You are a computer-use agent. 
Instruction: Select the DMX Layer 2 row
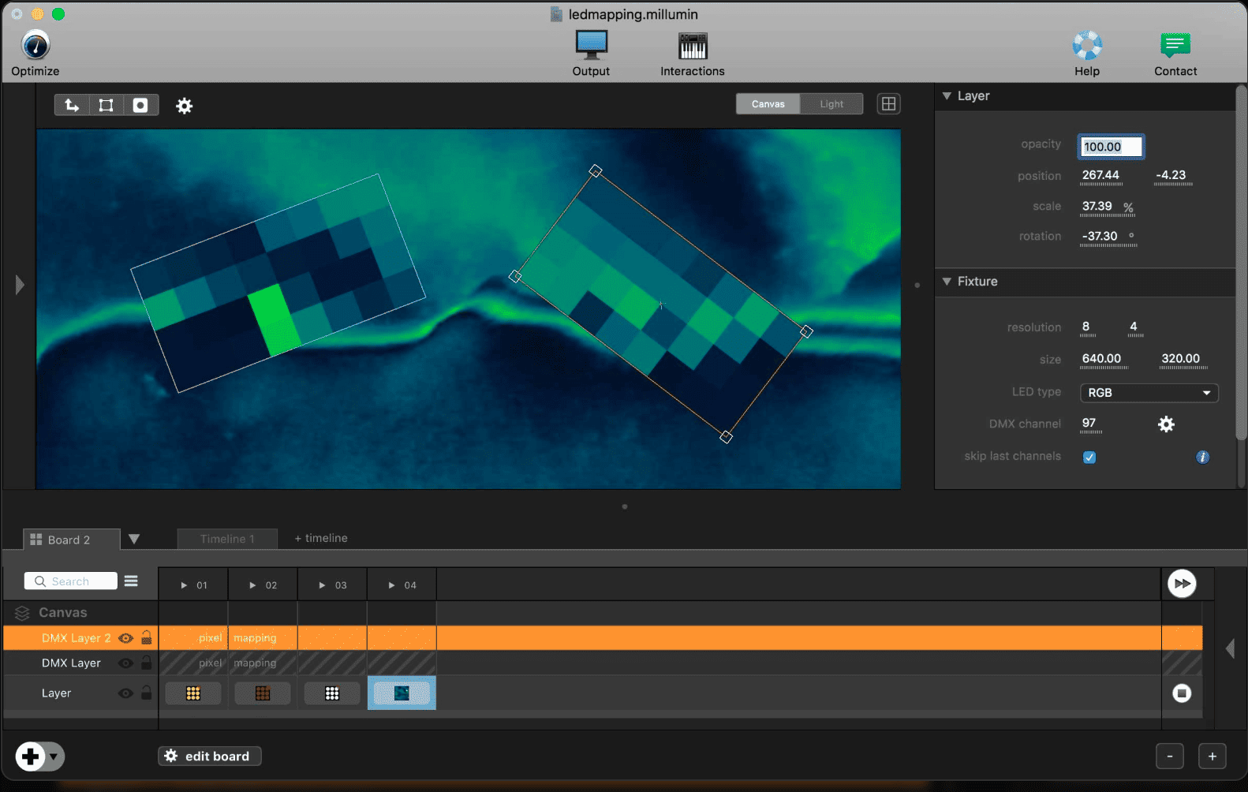603,638
